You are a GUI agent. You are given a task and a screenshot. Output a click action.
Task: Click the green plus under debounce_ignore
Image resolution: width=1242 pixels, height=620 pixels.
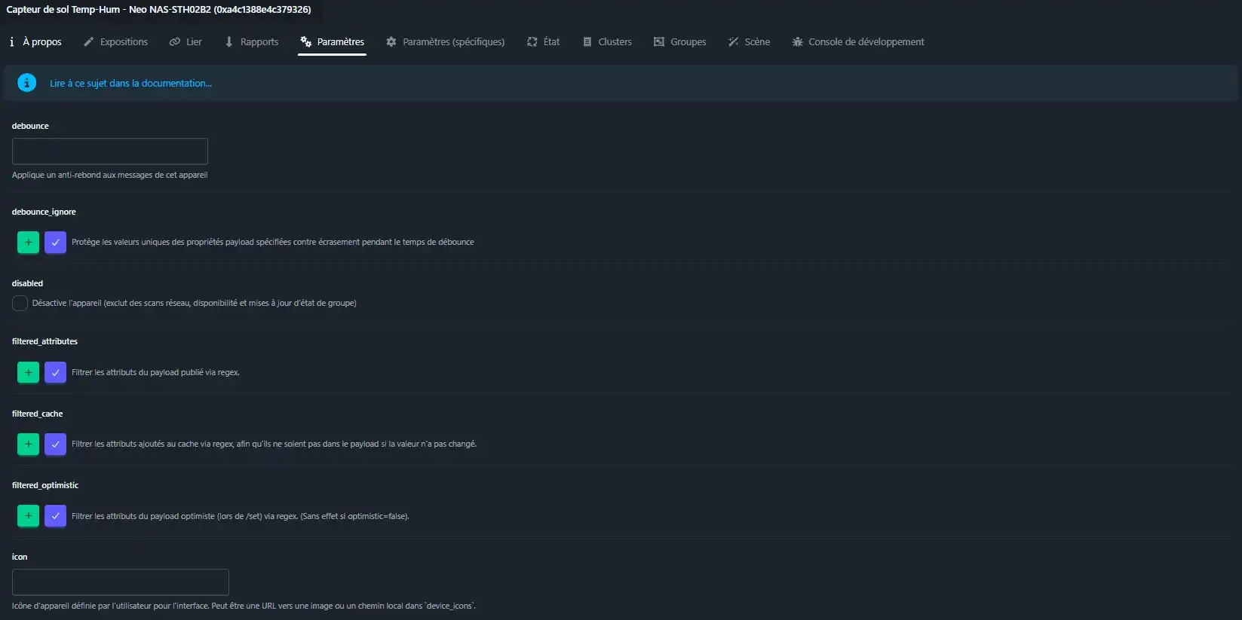click(28, 243)
